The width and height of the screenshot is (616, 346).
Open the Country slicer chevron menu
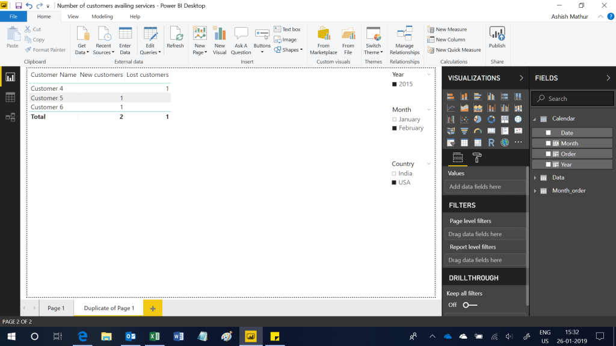(428, 164)
